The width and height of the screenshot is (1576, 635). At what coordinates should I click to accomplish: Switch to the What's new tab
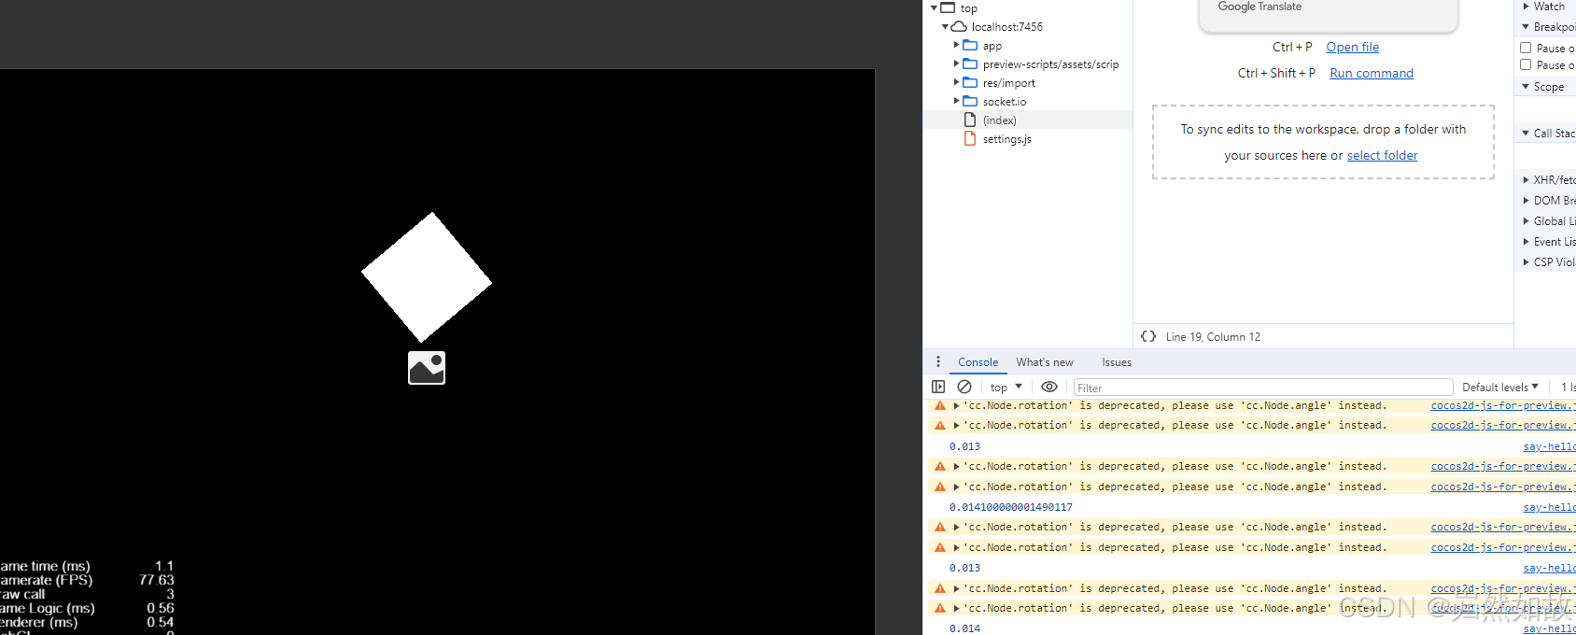tap(1045, 361)
